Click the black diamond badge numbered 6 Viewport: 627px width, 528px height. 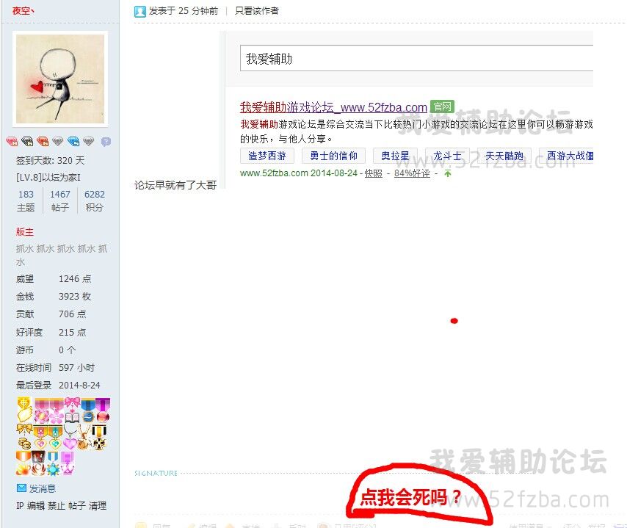[27, 141]
